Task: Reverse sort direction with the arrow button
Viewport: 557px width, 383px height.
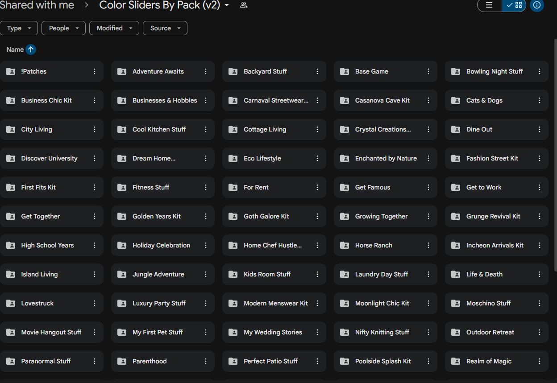Action: pyautogui.click(x=31, y=49)
